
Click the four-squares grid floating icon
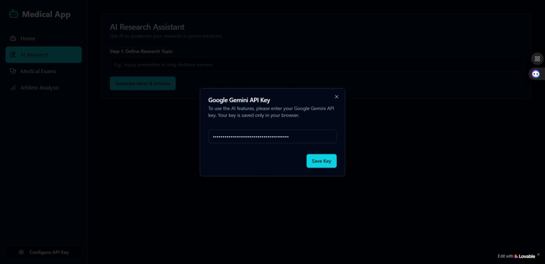click(x=537, y=59)
